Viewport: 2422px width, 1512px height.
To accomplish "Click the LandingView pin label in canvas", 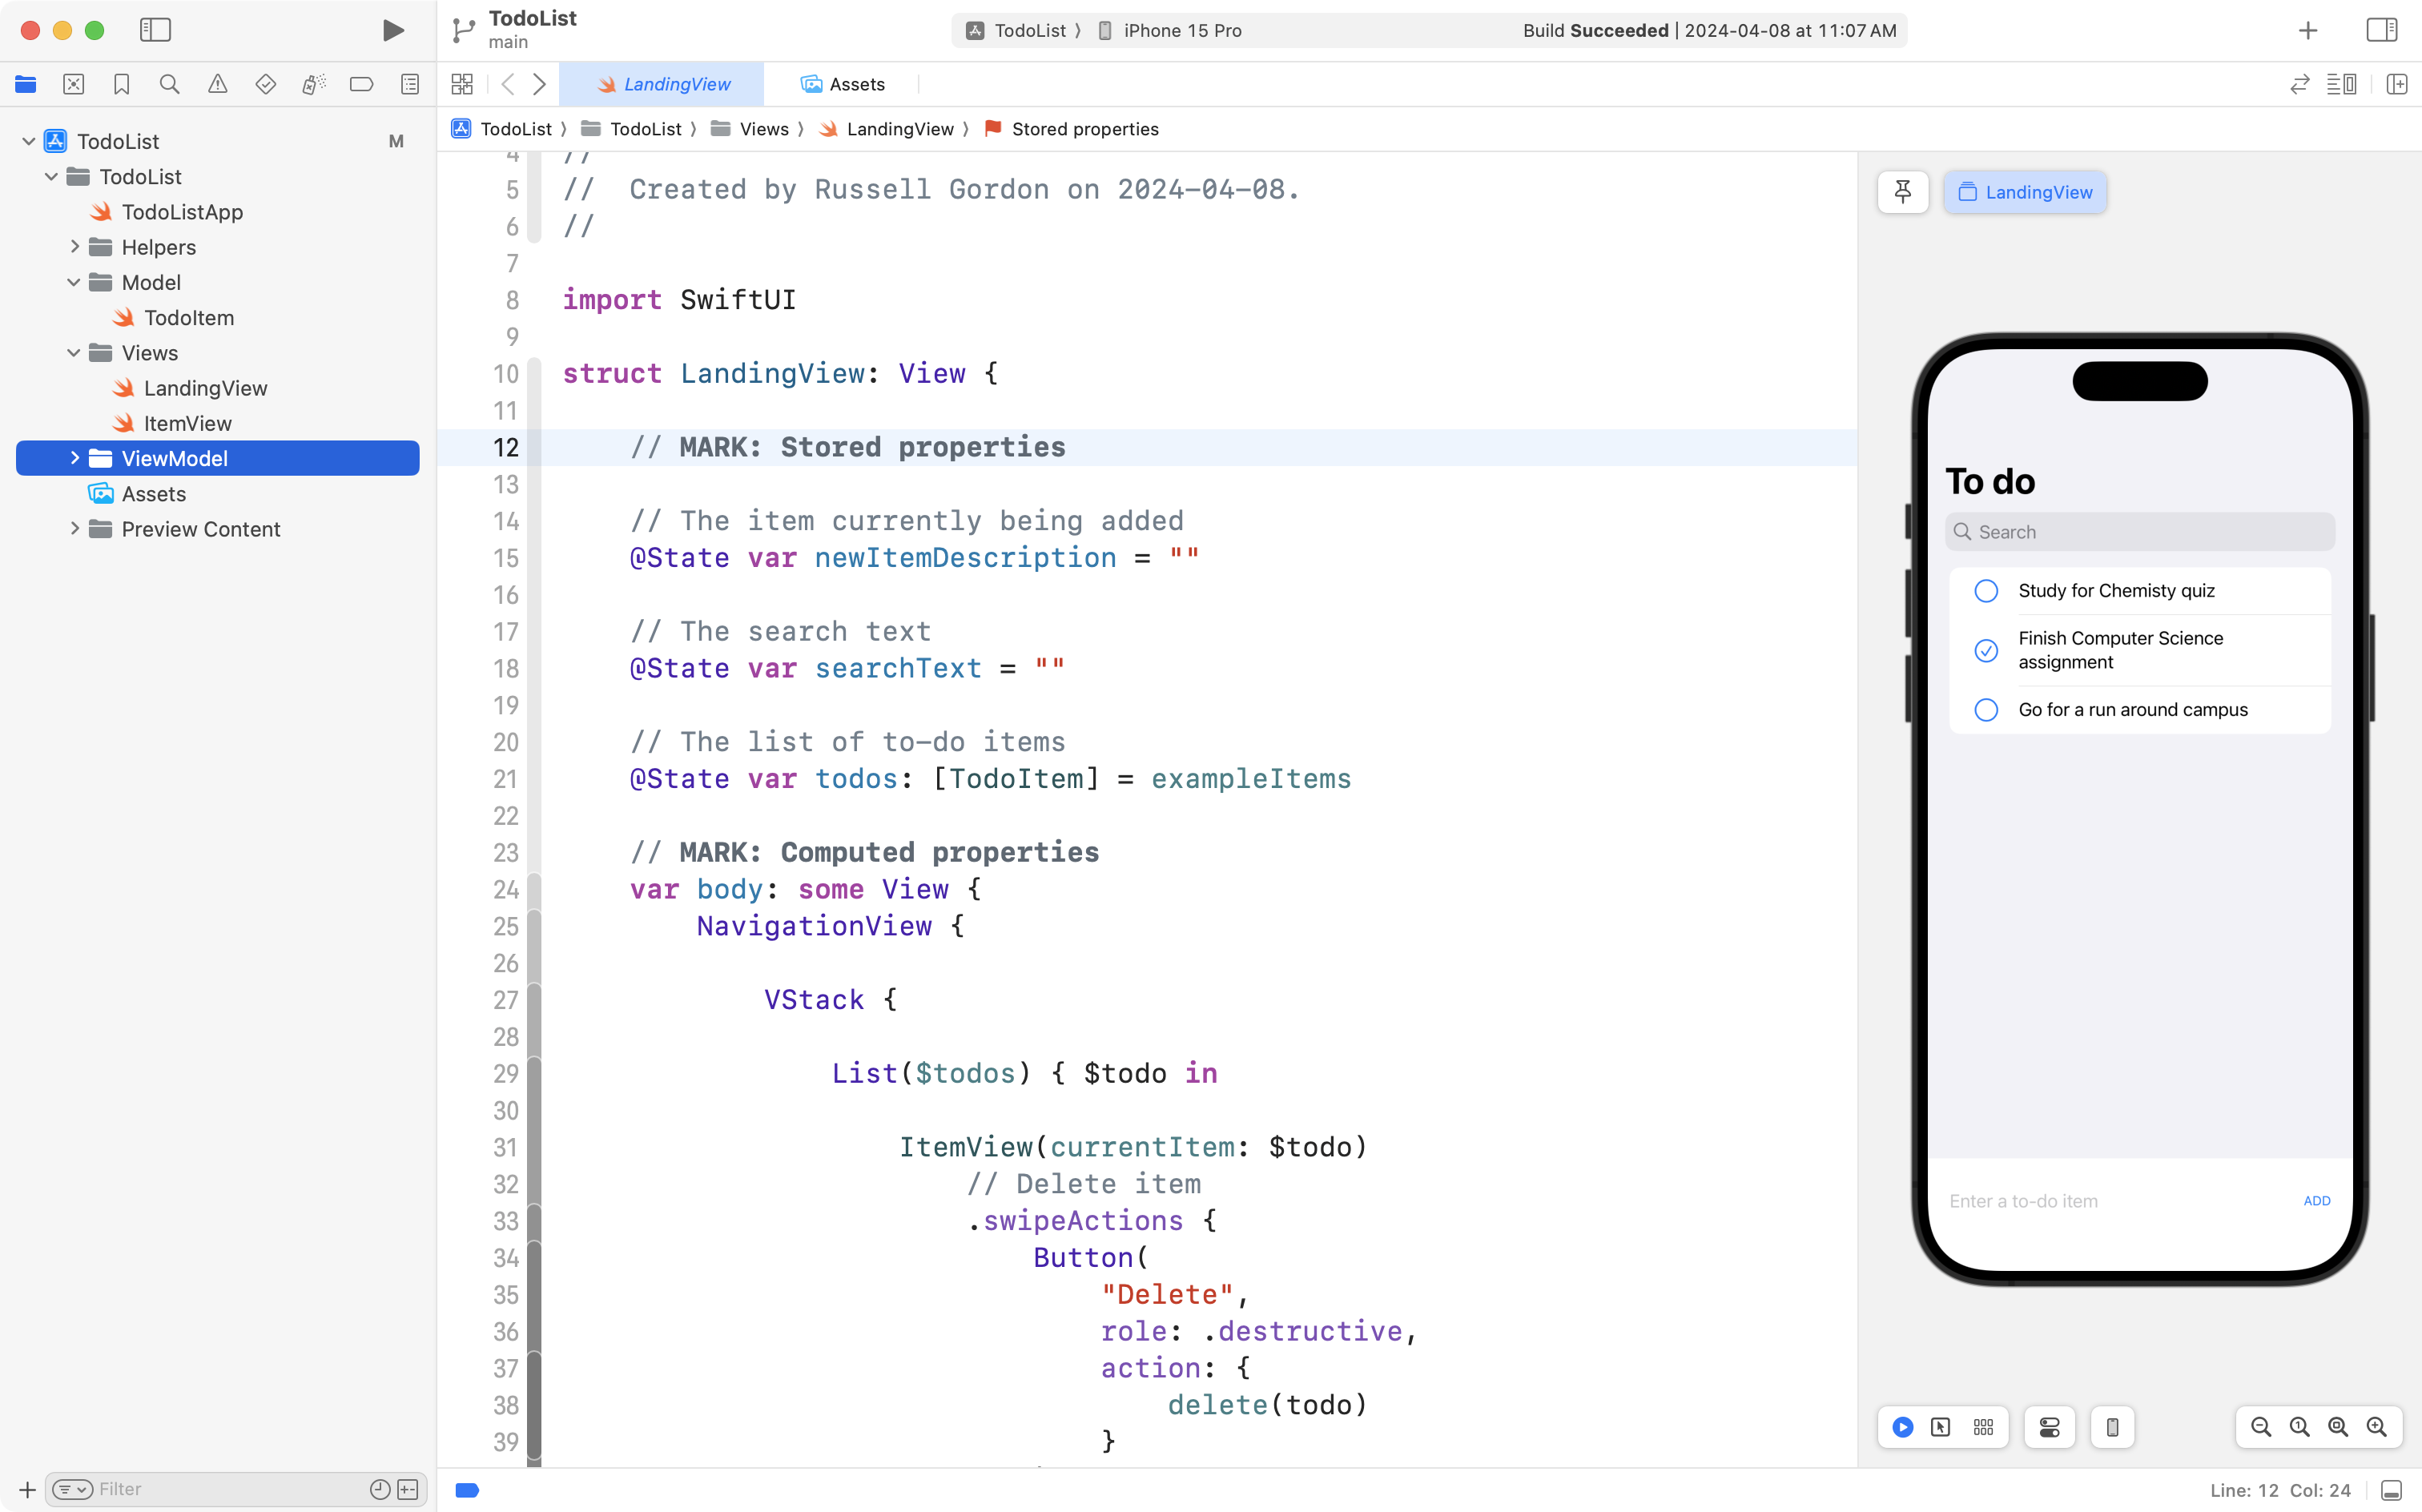I will tap(2025, 192).
